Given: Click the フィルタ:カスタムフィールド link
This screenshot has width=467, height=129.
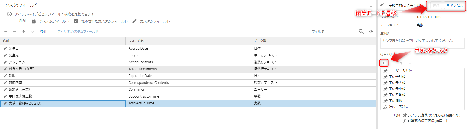Looking at the screenshot, I should point(78,31).
